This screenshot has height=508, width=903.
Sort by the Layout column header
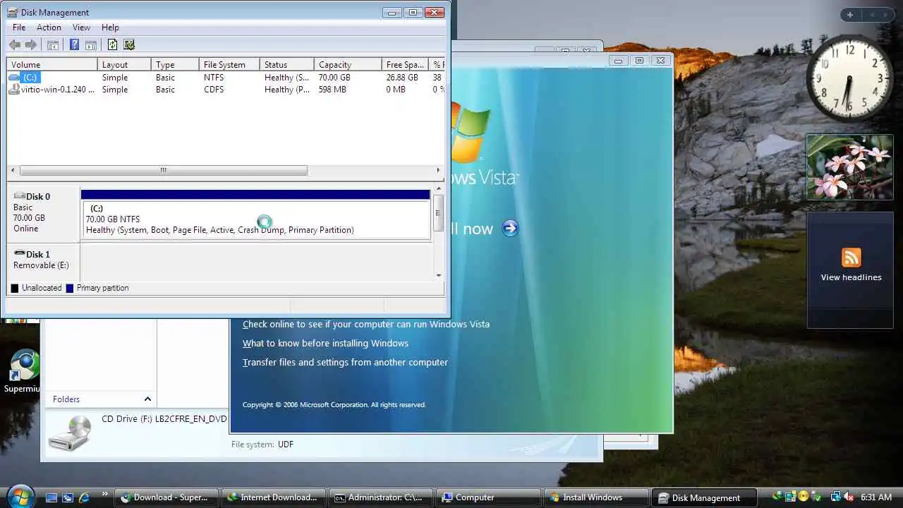point(124,64)
